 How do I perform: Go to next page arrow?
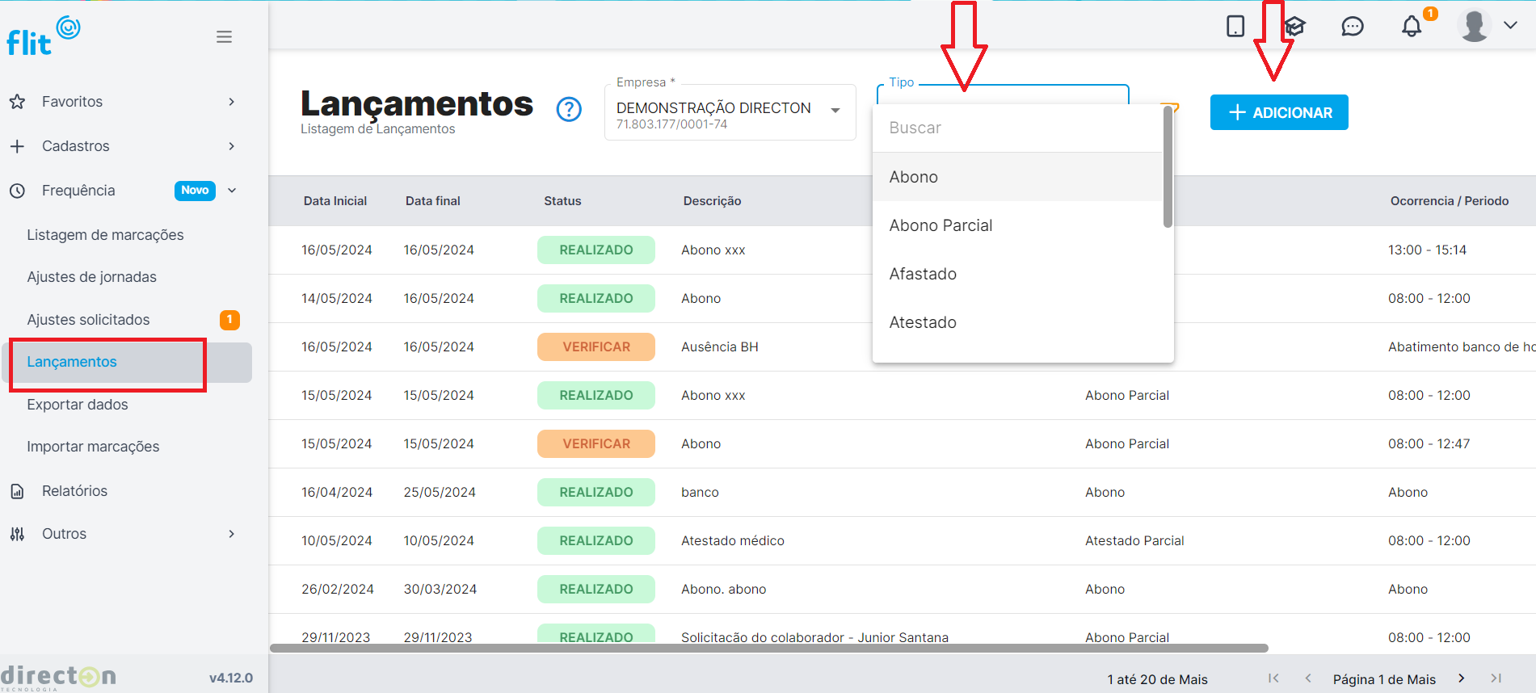[x=1461, y=678]
